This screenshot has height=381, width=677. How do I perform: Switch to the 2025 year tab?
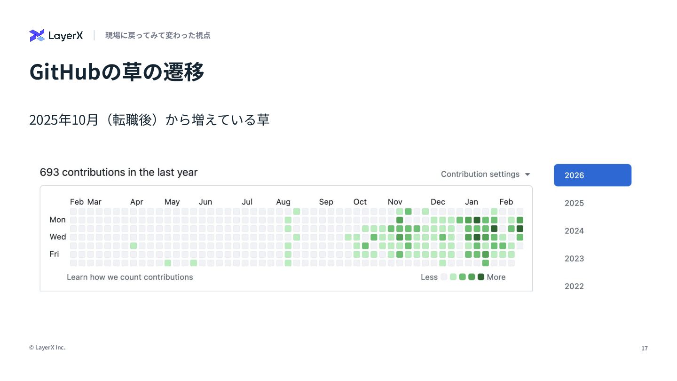pyautogui.click(x=574, y=203)
